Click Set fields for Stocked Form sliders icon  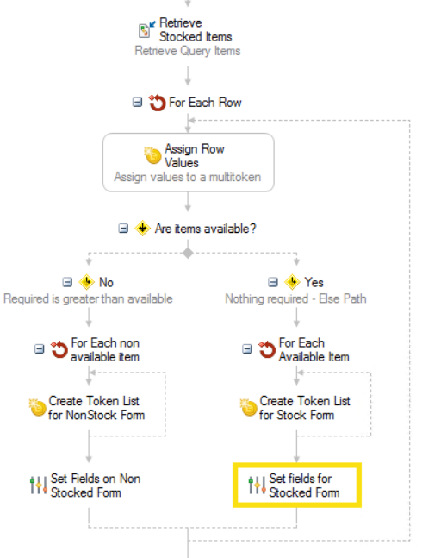coord(258,486)
